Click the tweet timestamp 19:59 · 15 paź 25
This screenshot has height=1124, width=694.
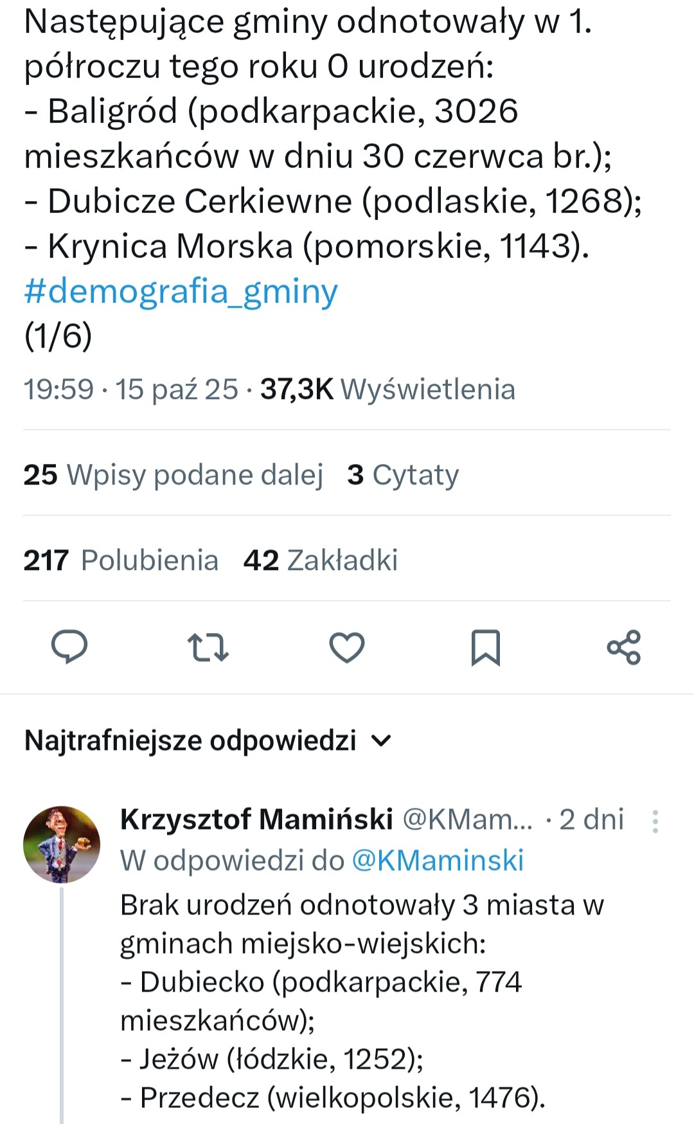coord(131,389)
